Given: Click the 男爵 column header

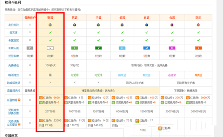Looking at the screenshot, I should [x=74, y=18].
